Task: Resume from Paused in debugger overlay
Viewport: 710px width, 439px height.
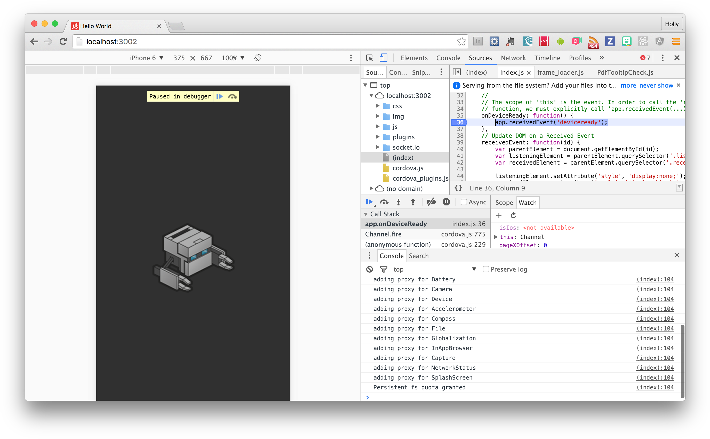Action: (219, 96)
